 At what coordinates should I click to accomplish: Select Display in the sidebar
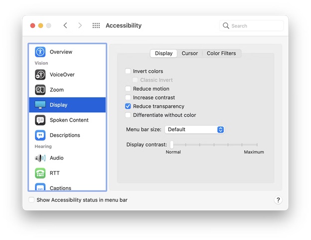pyautogui.click(x=67, y=105)
